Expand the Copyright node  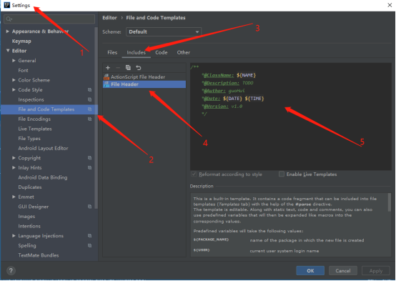click(x=14, y=158)
